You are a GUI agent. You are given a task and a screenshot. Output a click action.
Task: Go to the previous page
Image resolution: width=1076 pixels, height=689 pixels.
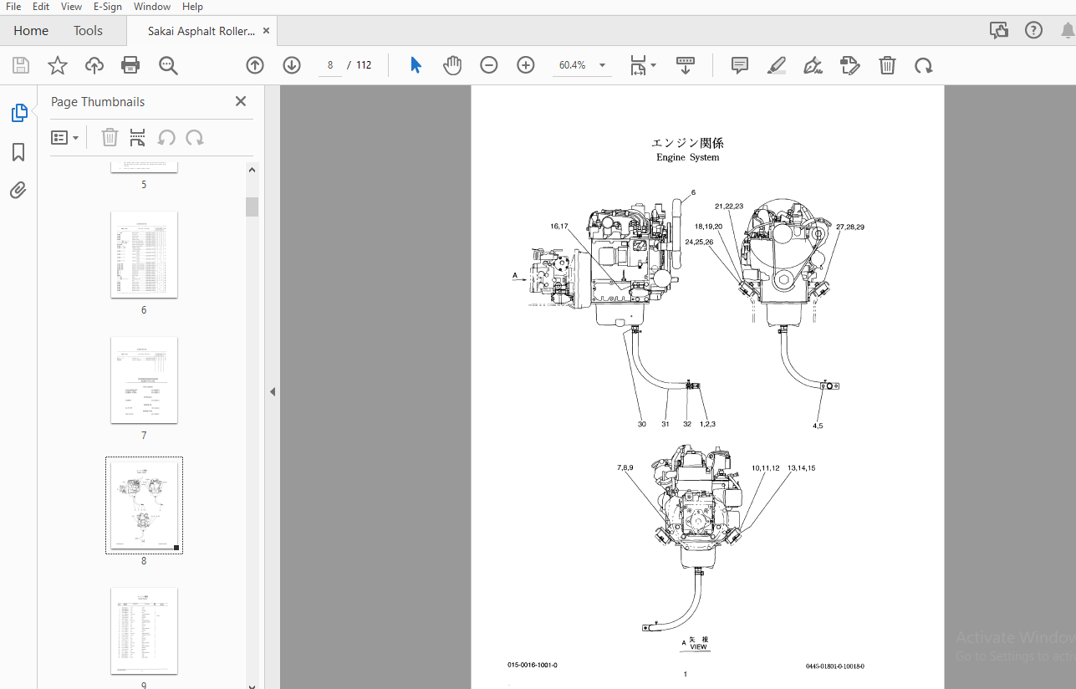click(255, 65)
